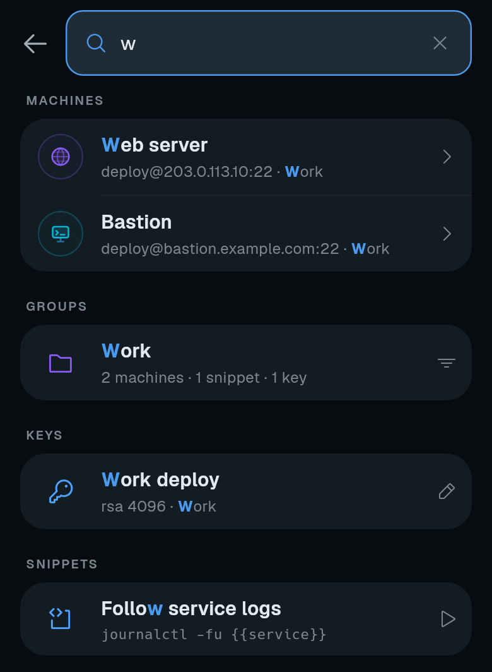
Task: Click the Bastion terminal monitor icon
Action: point(61,234)
